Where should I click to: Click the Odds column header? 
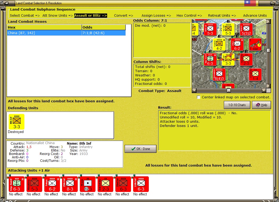point(104,27)
